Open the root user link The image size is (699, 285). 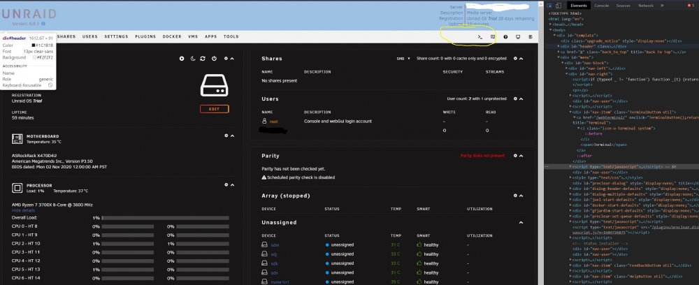tap(274, 121)
